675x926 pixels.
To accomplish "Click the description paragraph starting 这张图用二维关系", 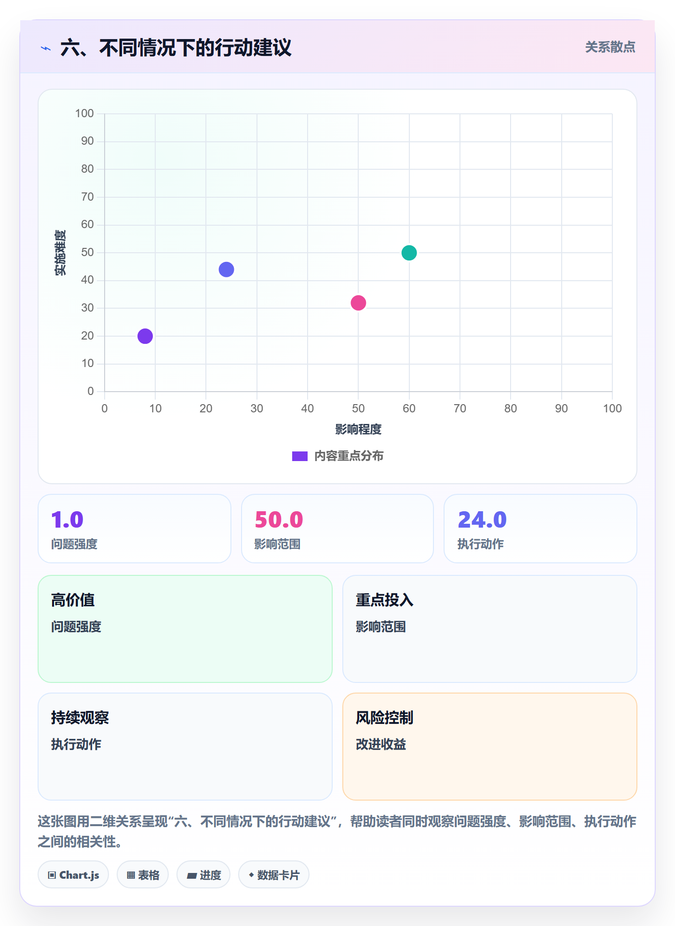I will point(337,831).
